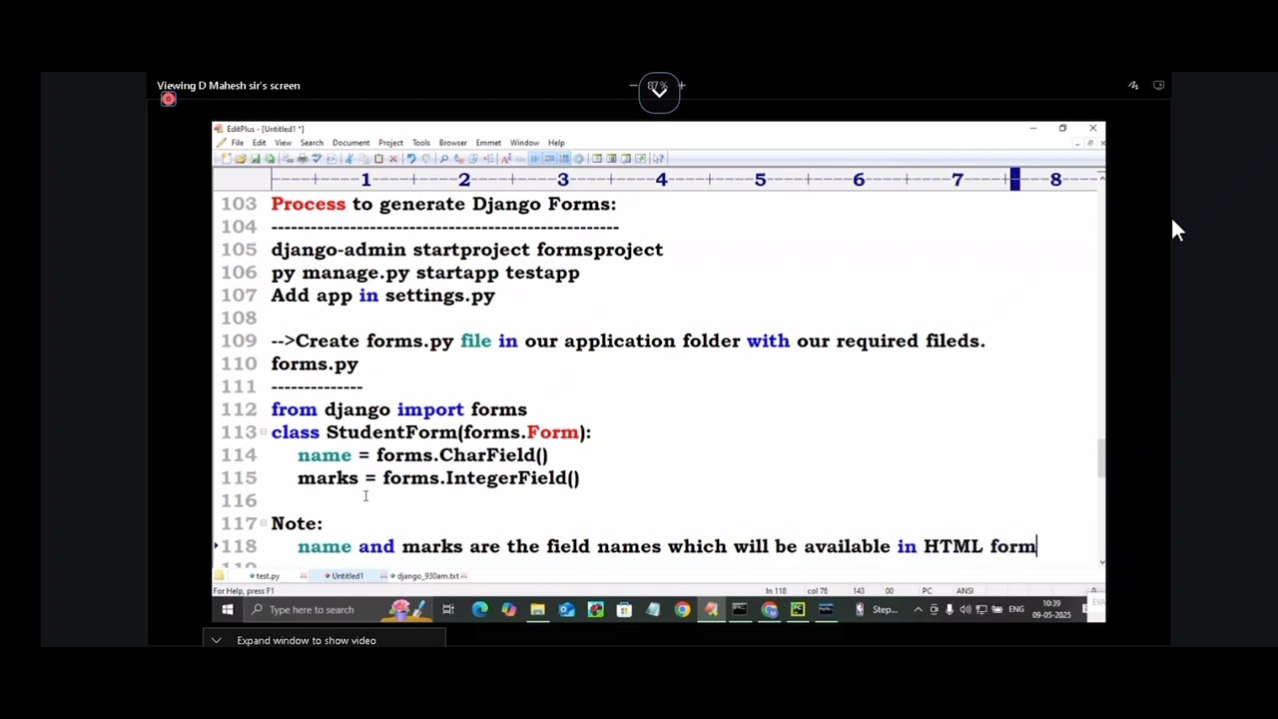Image resolution: width=1278 pixels, height=719 pixels.
Task: Switch to django_930am.txt tab
Action: tap(426, 576)
